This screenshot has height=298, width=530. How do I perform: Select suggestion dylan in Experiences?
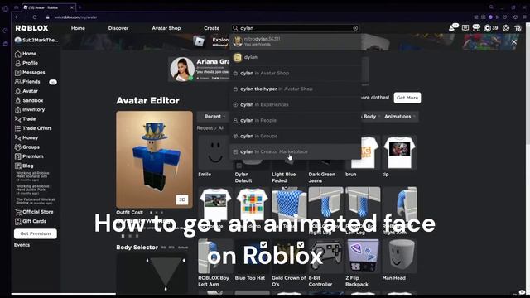click(296, 104)
